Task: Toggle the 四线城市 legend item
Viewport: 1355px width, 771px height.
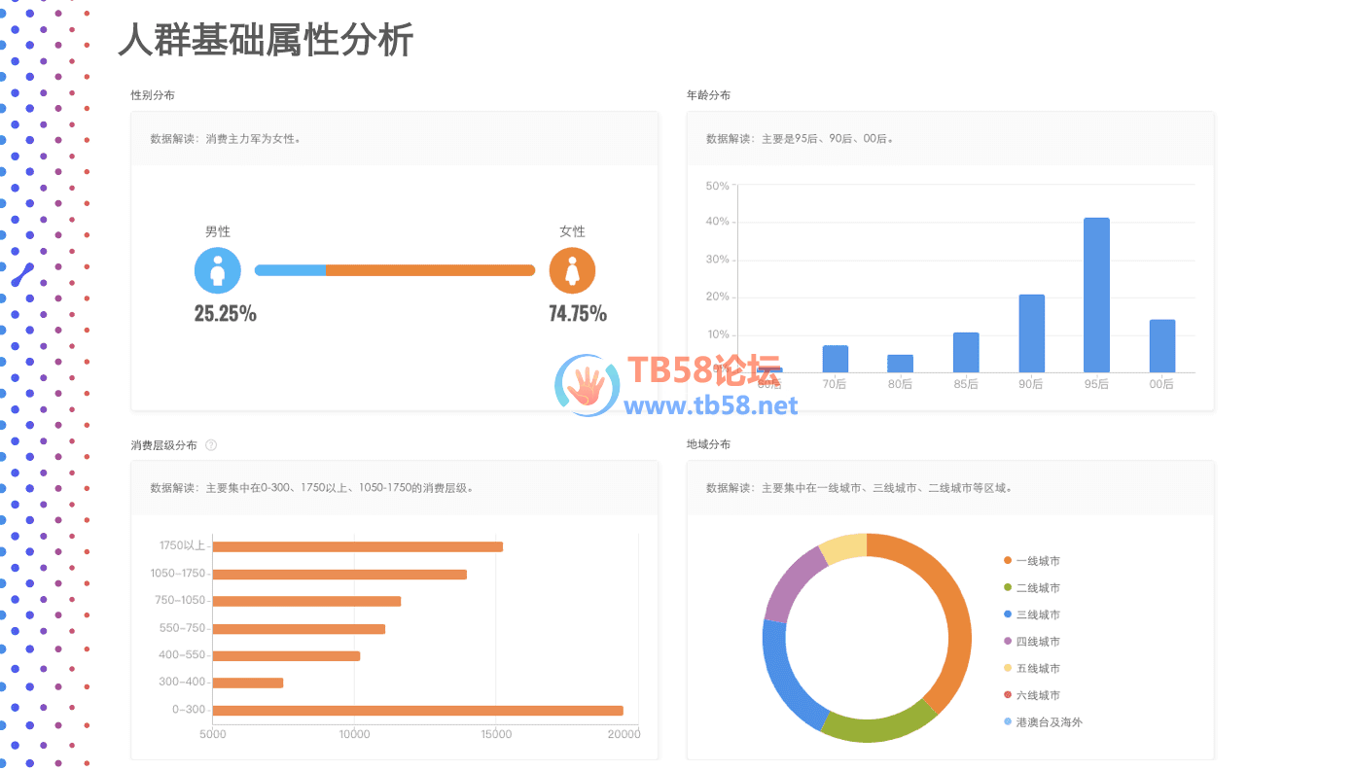Action: (1037, 642)
